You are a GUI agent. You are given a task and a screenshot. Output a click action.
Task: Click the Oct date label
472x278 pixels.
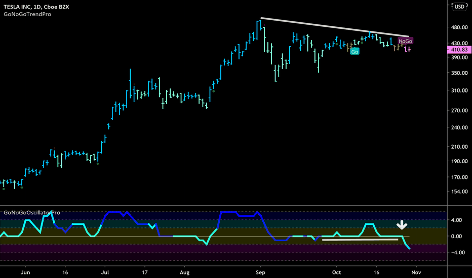(336, 272)
